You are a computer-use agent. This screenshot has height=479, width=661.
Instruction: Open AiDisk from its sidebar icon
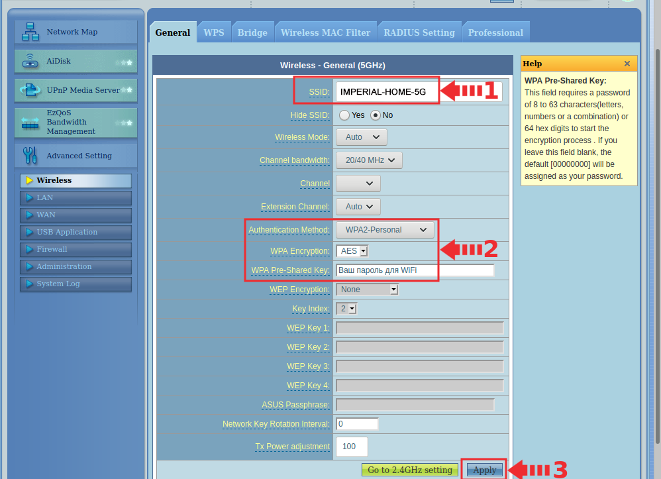click(30, 62)
